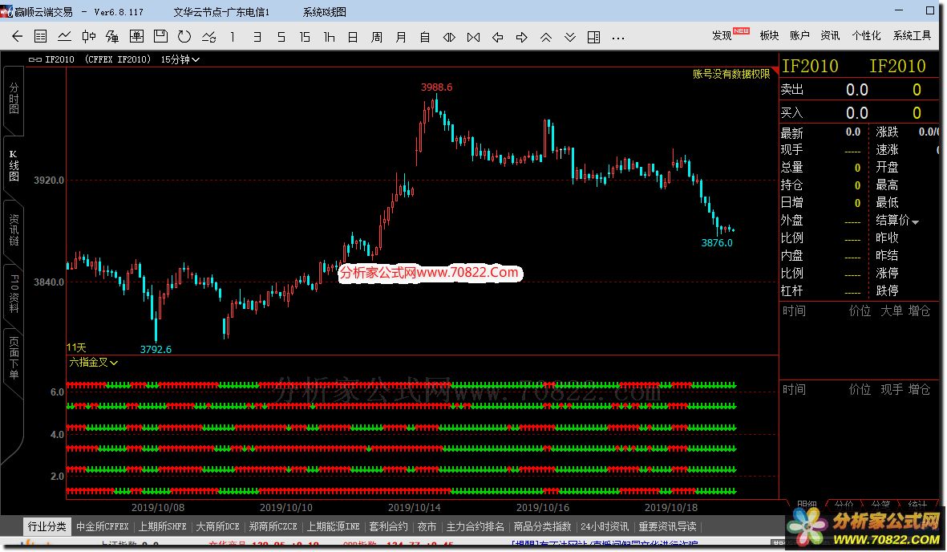The height and width of the screenshot is (552, 947).
Task: Open the 个性化 menu
Action: click(x=866, y=35)
